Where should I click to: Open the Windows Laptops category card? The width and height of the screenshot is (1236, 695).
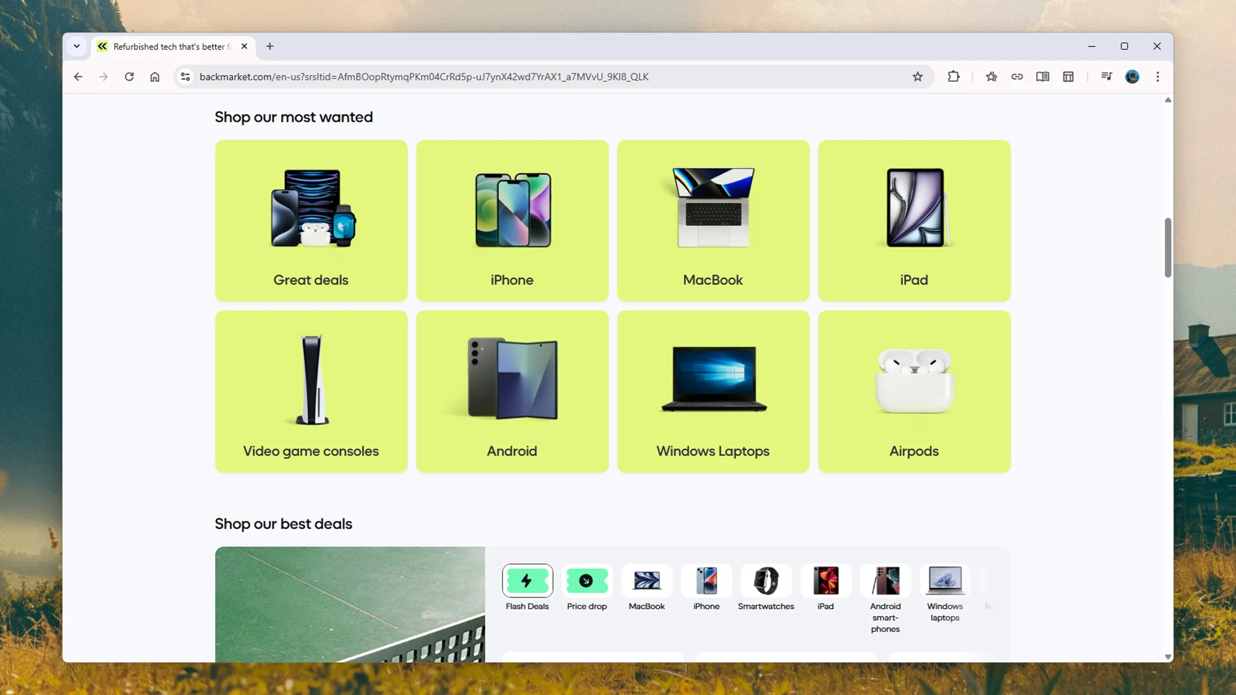[713, 392]
